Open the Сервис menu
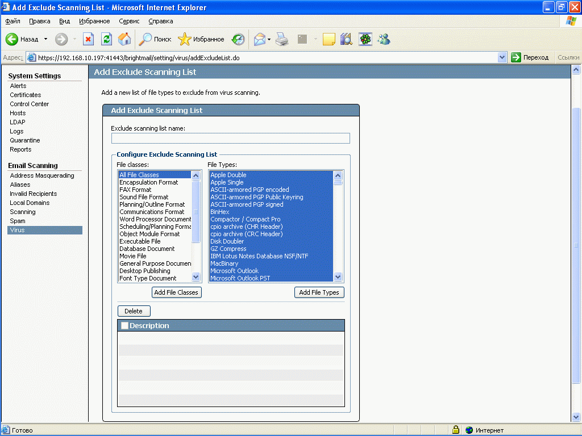Image resolution: width=582 pixels, height=436 pixels. click(x=129, y=21)
